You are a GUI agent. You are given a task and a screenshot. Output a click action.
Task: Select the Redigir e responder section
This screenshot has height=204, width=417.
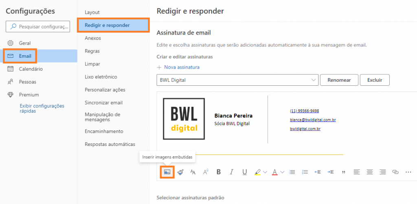click(113, 25)
